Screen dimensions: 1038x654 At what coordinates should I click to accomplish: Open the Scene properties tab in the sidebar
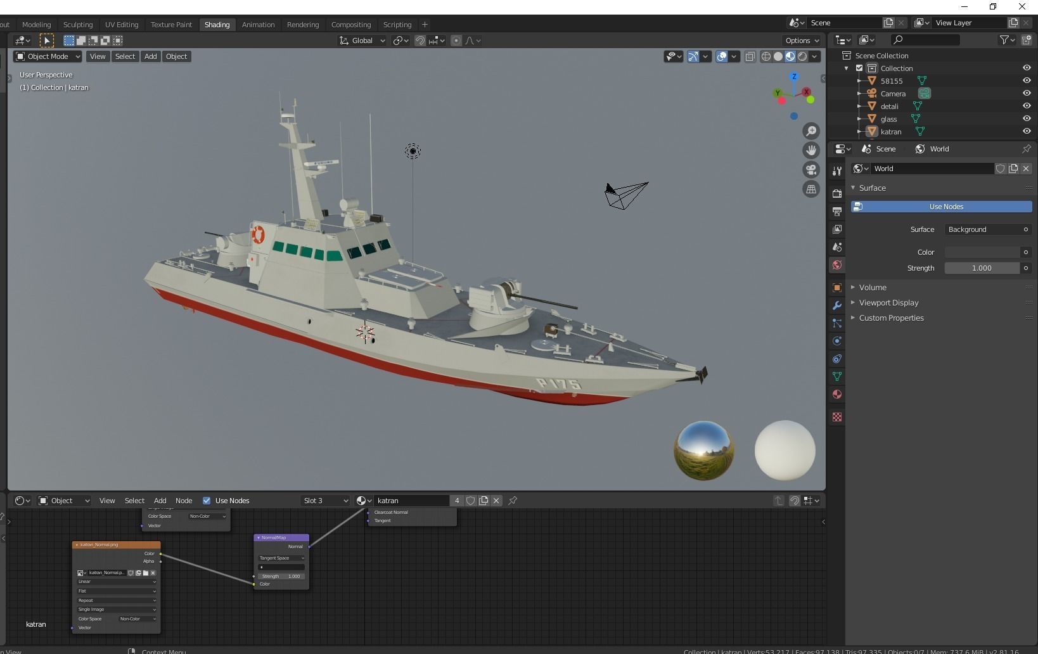[837, 247]
